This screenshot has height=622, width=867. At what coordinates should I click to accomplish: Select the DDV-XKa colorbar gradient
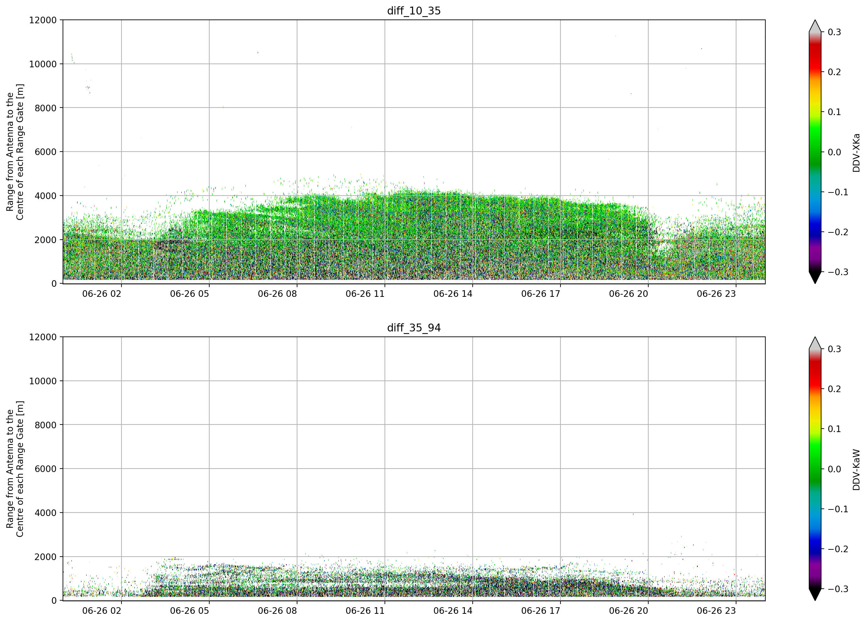tap(815, 152)
